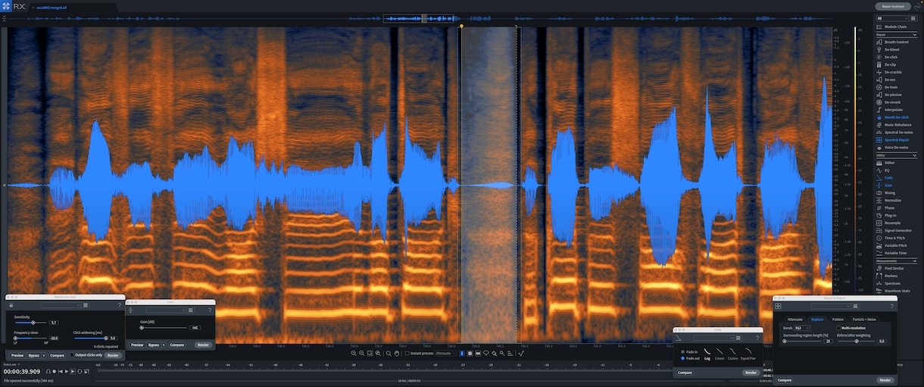Open help in the Gain window
Viewport: 924px width, 387px height.
[x=210, y=311]
